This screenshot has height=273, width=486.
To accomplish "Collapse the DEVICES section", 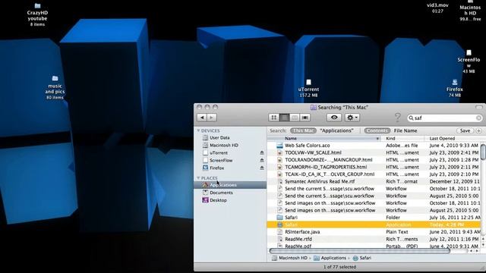I will coord(198,130).
